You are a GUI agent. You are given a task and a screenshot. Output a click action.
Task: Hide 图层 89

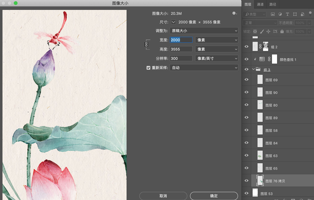pos(247,117)
